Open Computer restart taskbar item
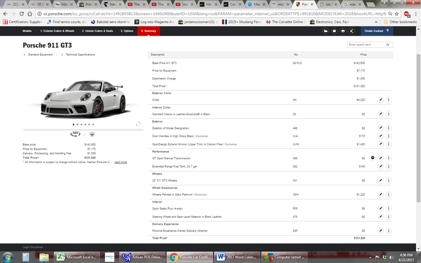Screen dimensions: 421x263 (x=285, y=257)
